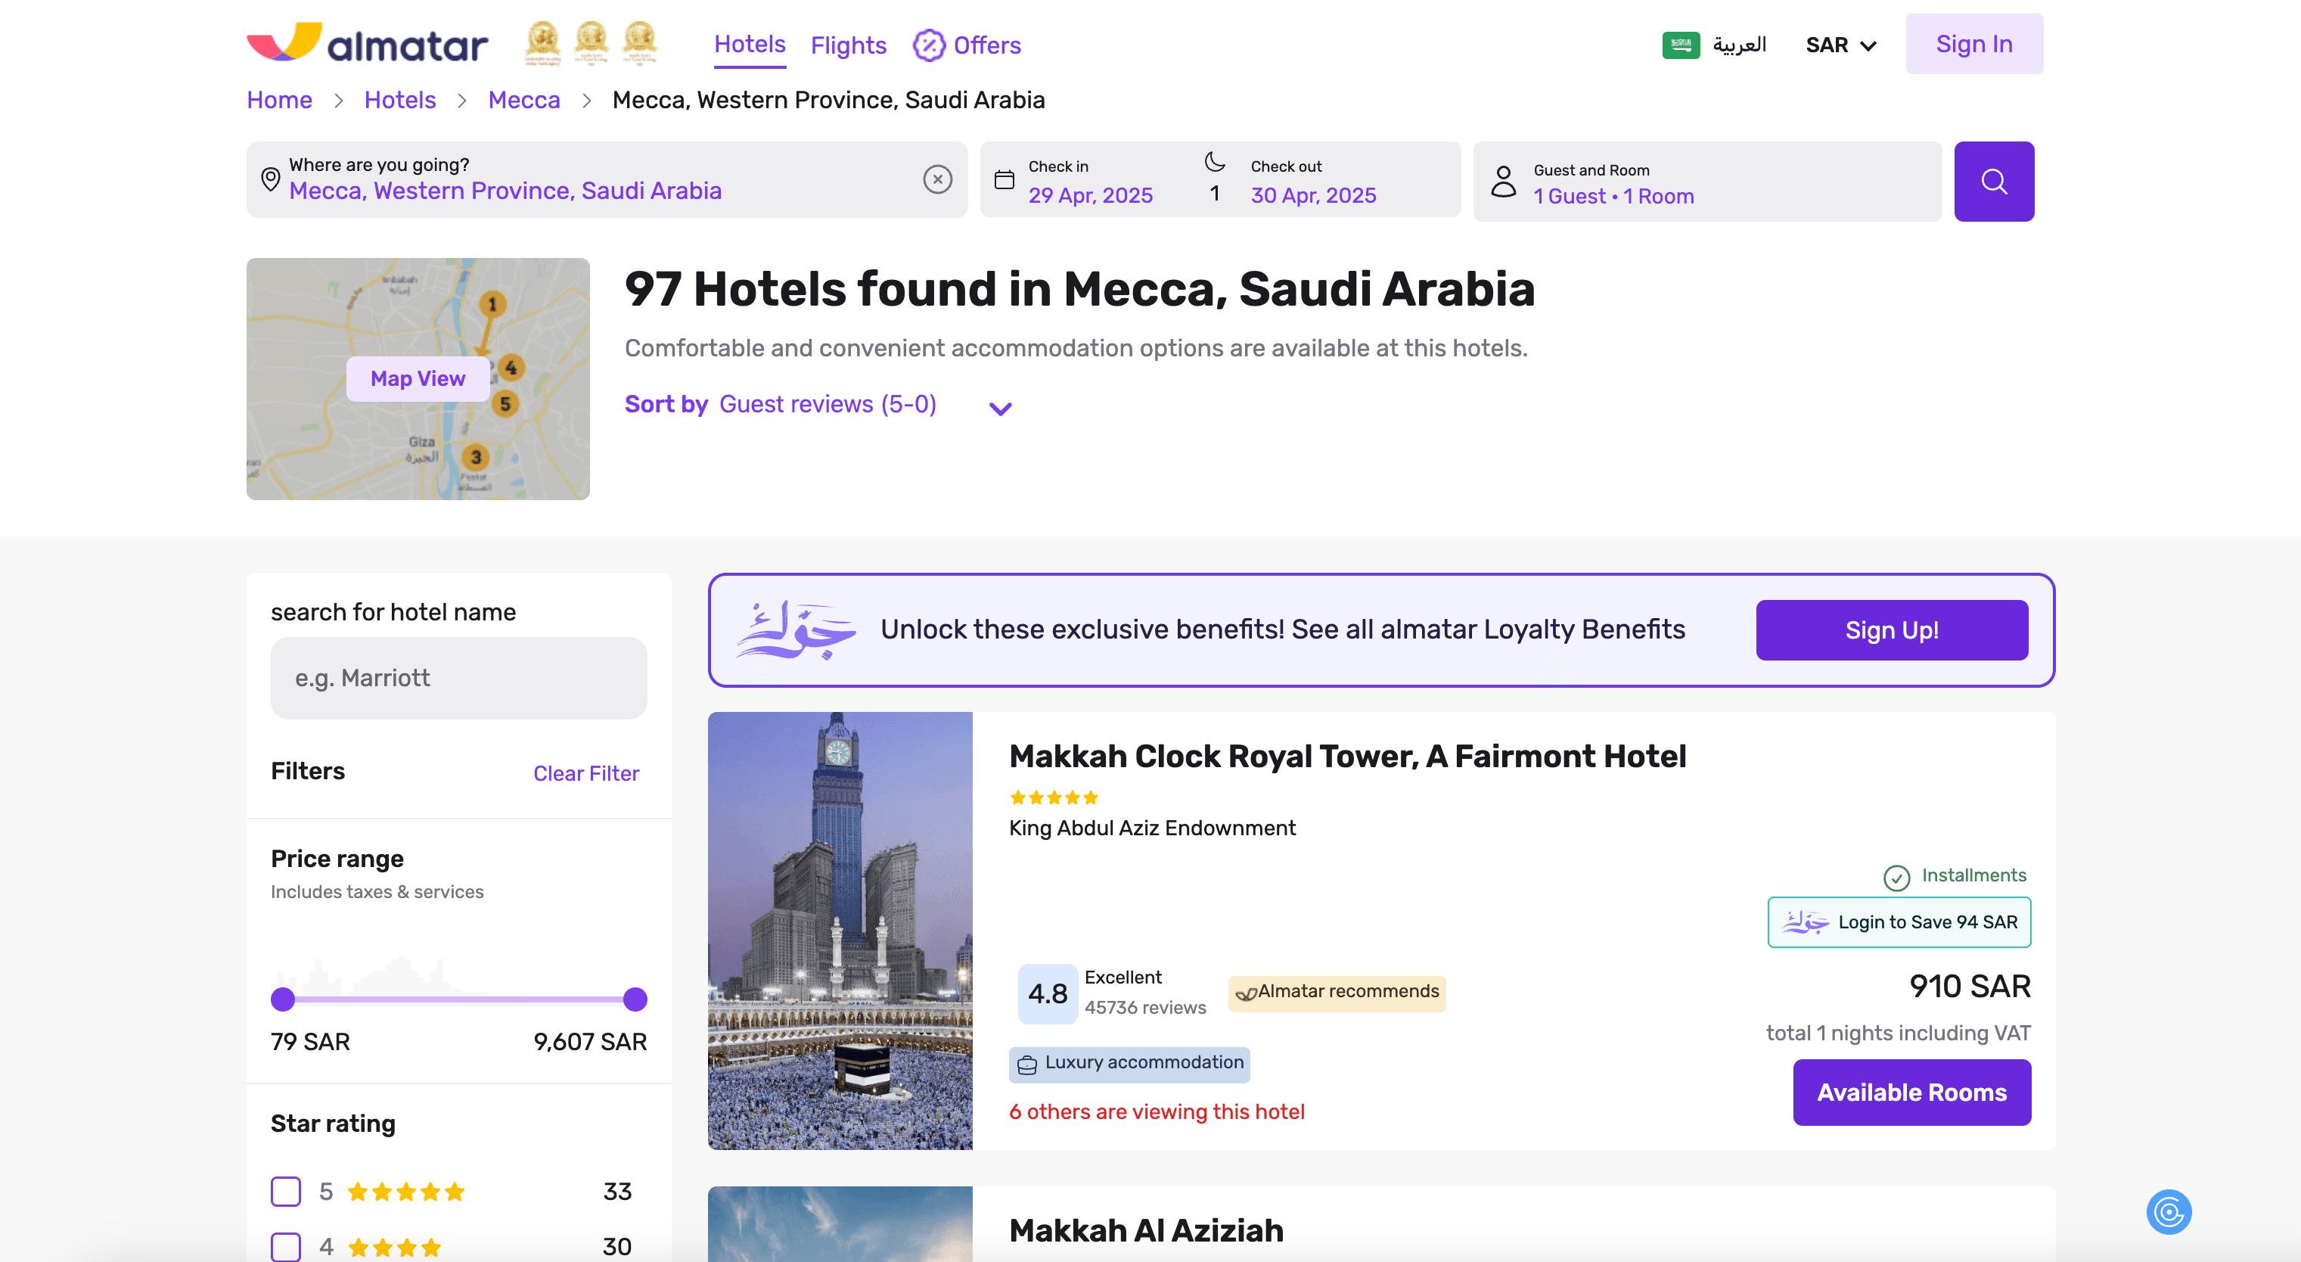
Task: Open the check-in calendar icon
Action: click(x=1004, y=181)
